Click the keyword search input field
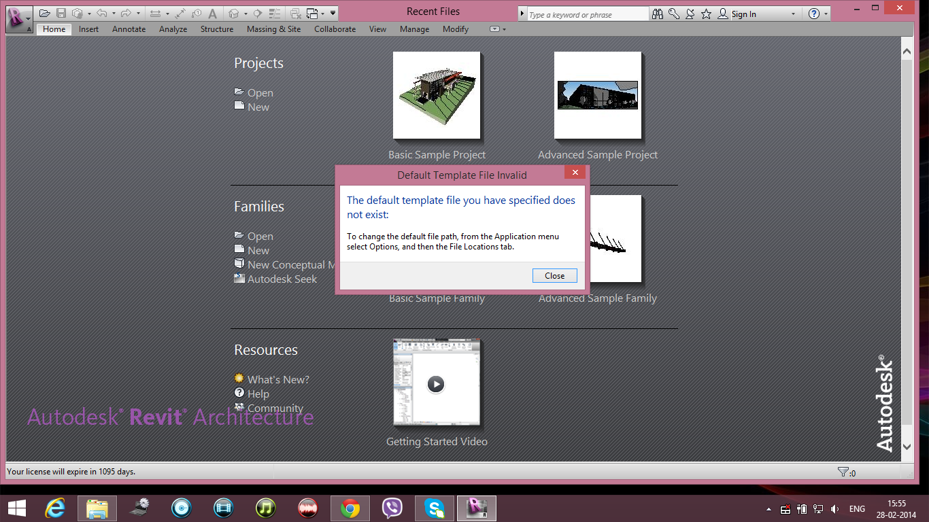The image size is (929, 522). (x=588, y=14)
